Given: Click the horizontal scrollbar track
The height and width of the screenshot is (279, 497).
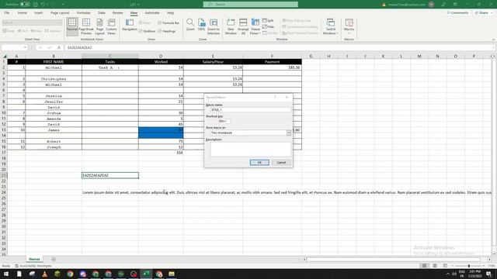Looking at the screenshot, I should pos(394,260).
